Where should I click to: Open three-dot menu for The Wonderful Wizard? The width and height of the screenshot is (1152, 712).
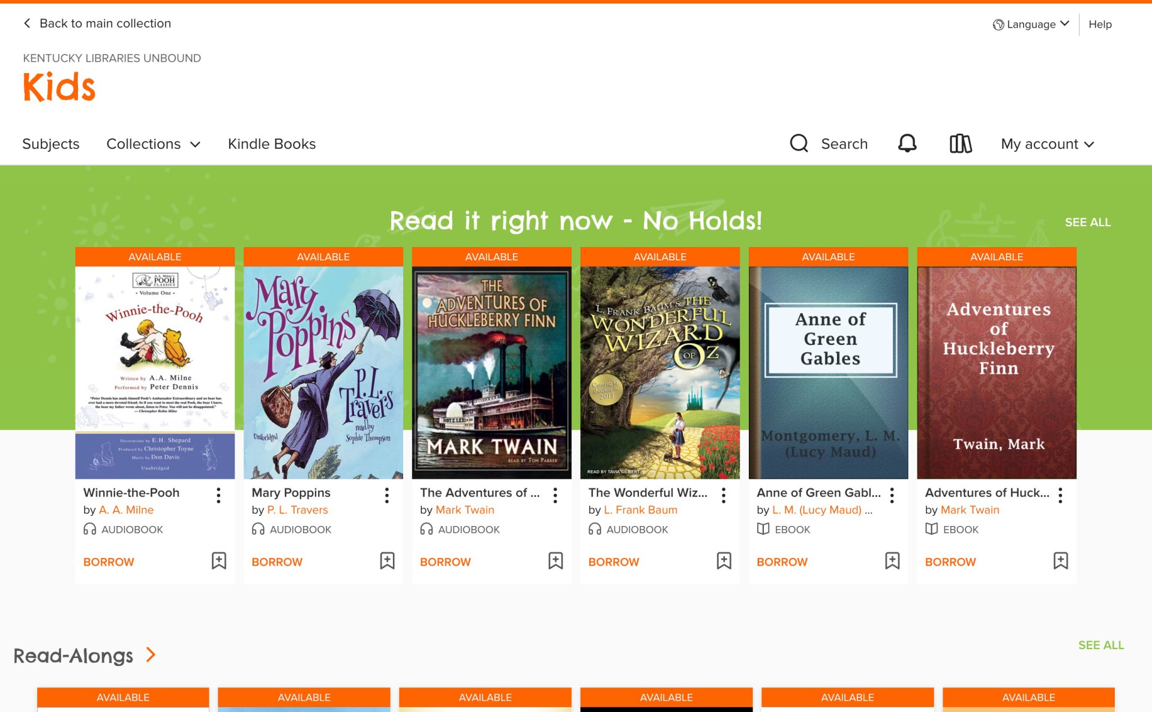724,495
